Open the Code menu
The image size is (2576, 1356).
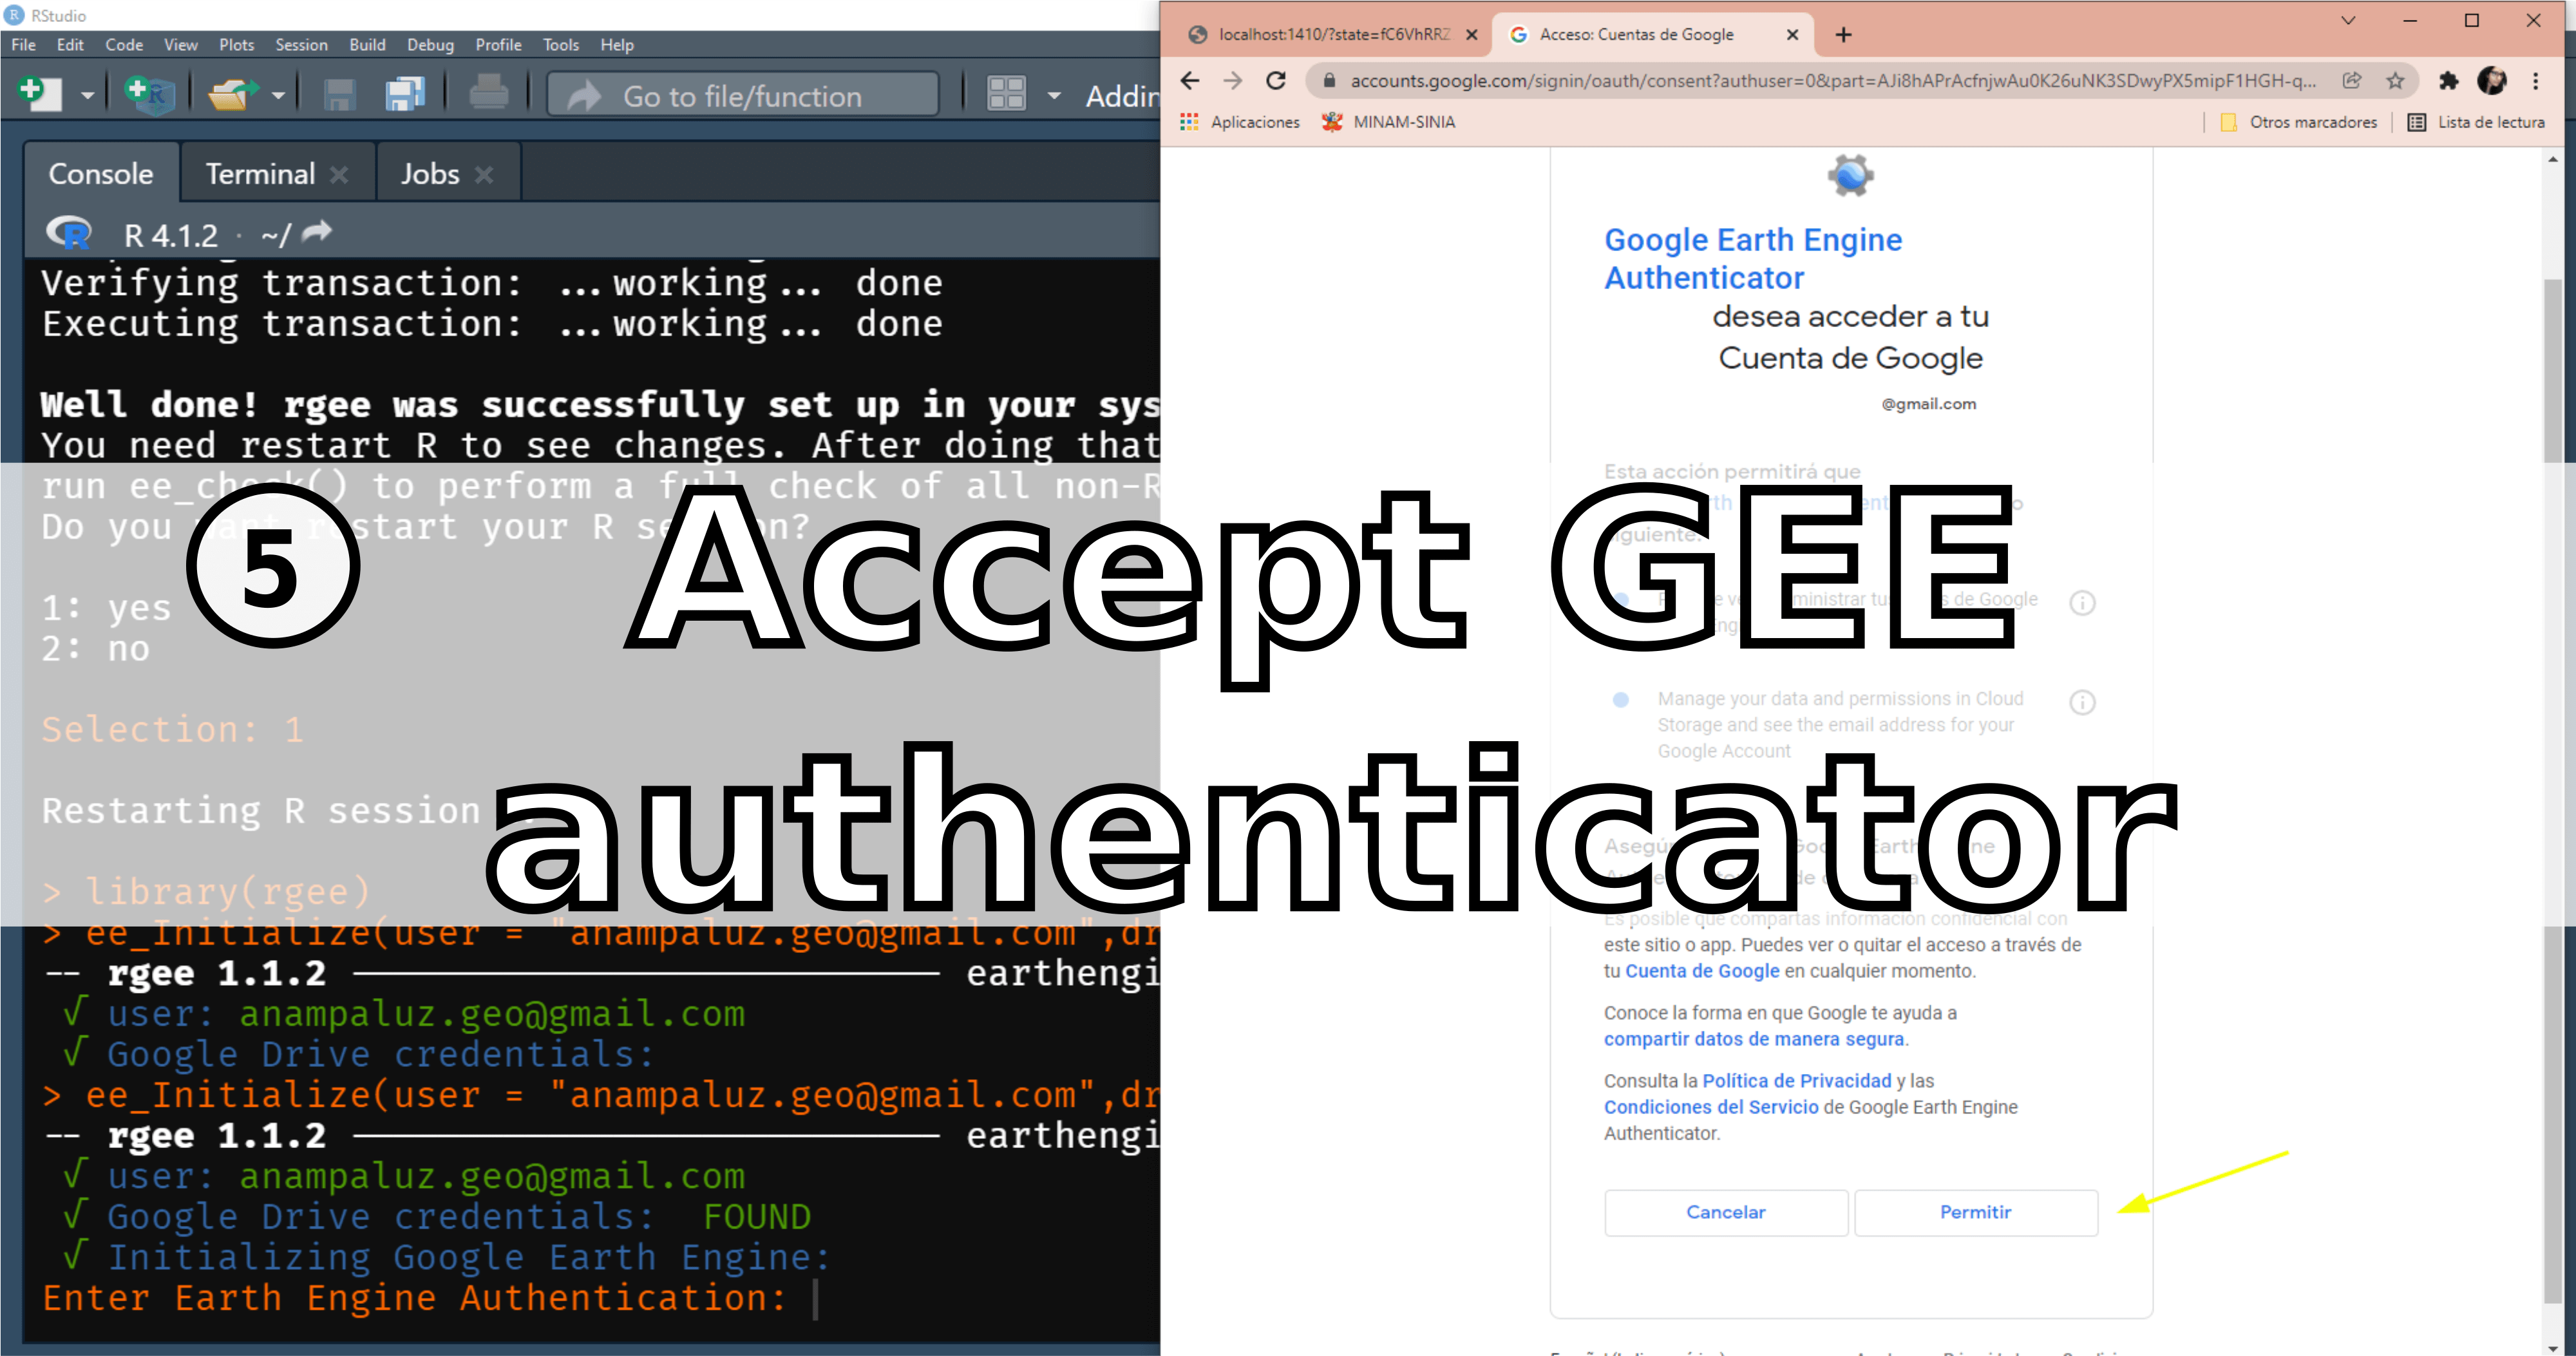[124, 45]
